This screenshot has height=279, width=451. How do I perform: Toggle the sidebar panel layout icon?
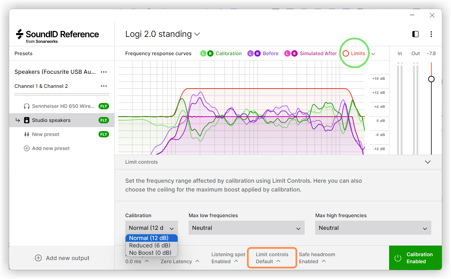pos(415,34)
